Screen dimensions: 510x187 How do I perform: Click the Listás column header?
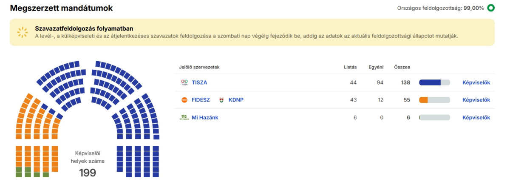click(350, 67)
